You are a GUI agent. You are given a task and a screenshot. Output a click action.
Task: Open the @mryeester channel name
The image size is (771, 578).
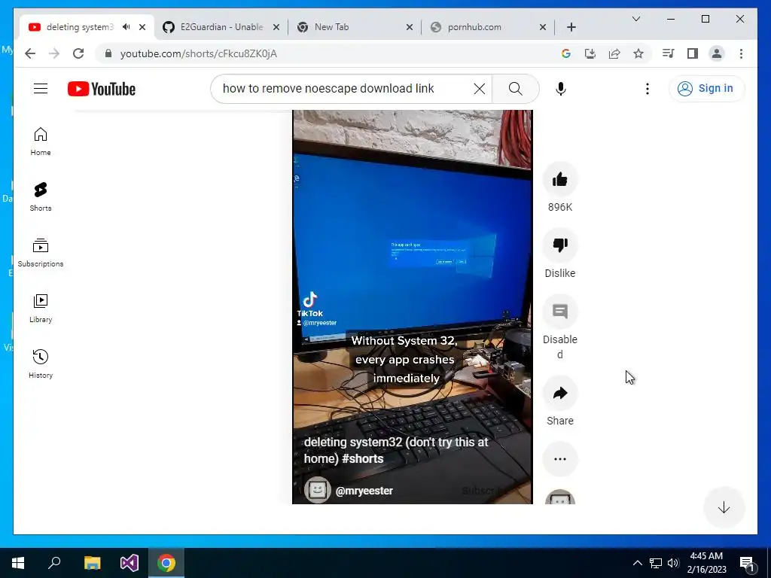(x=364, y=491)
